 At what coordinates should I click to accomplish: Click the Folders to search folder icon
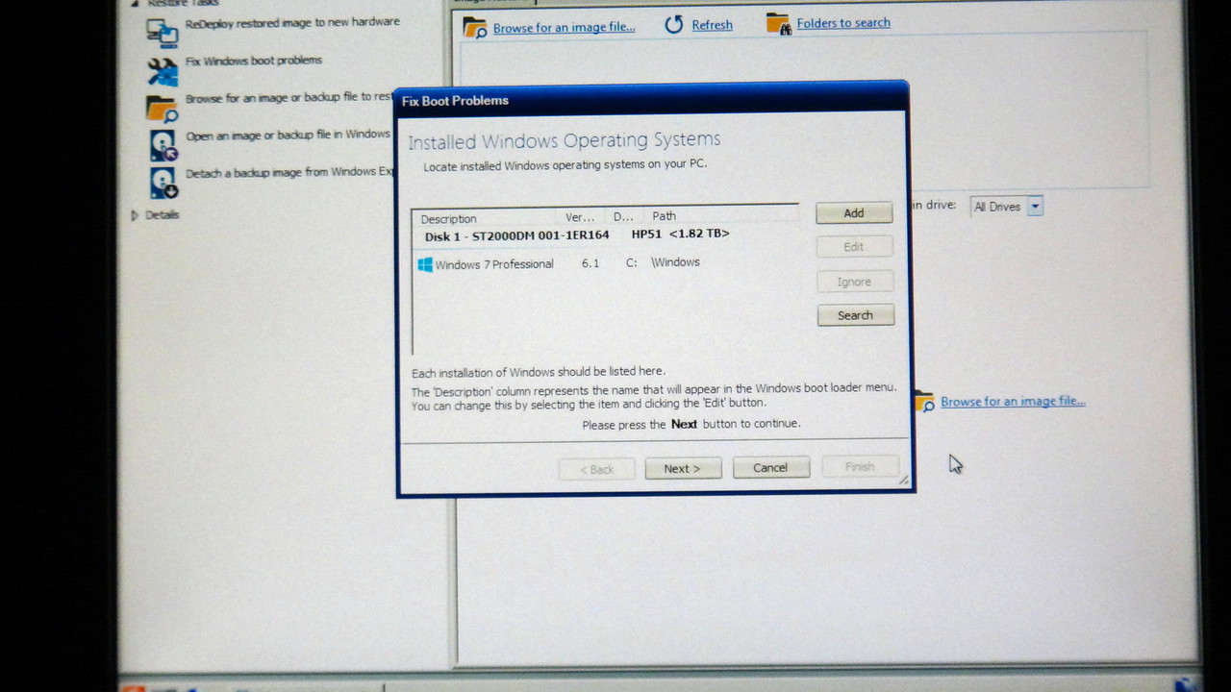coord(778,23)
